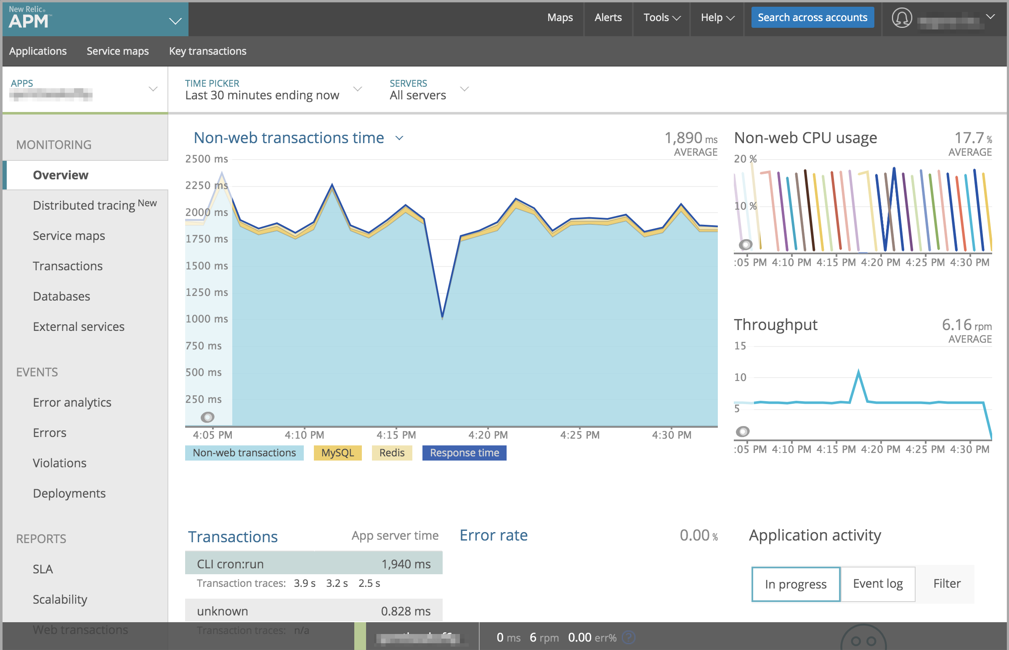Screen dimensions: 1009x650
Task: Click the Maps navigation icon
Action: point(561,17)
